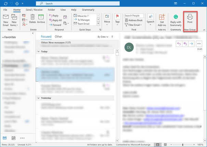Archive the selected message
The width and height of the screenshot is (207, 147).
(x=41, y=19)
